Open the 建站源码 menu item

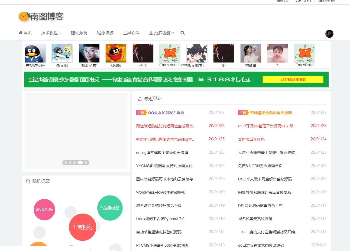(x=79, y=33)
